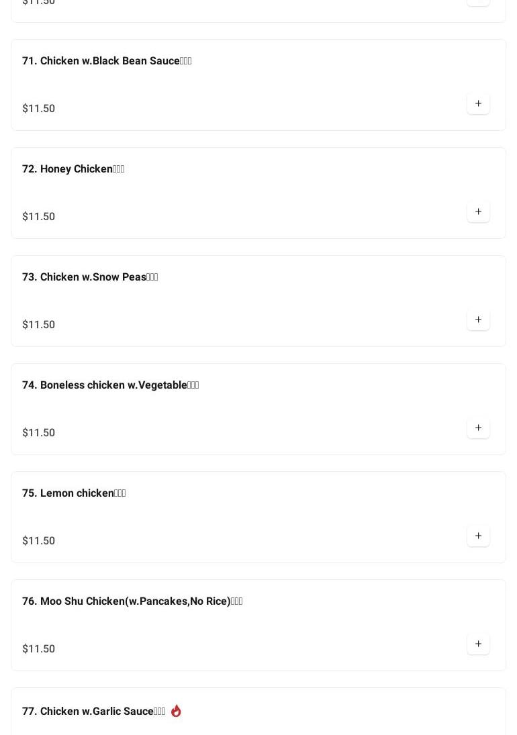Click the Lemon chicken $11.50 price

coord(39,541)
